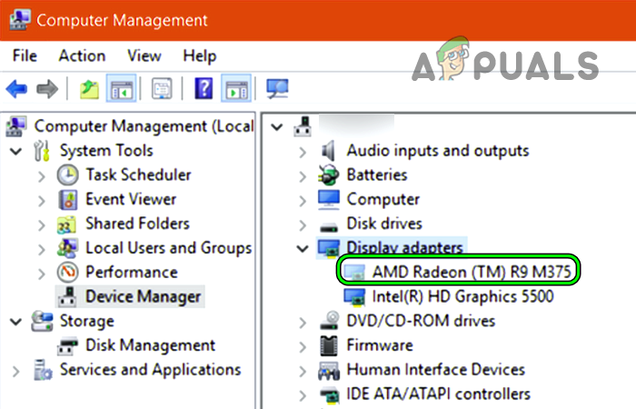The height and width of the screenshot is (409, 636).
Task: Select Disk Management under Storage
Action: click(x=150, y=345)
